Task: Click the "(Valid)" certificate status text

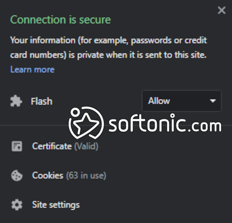Action: coord(86,146)
